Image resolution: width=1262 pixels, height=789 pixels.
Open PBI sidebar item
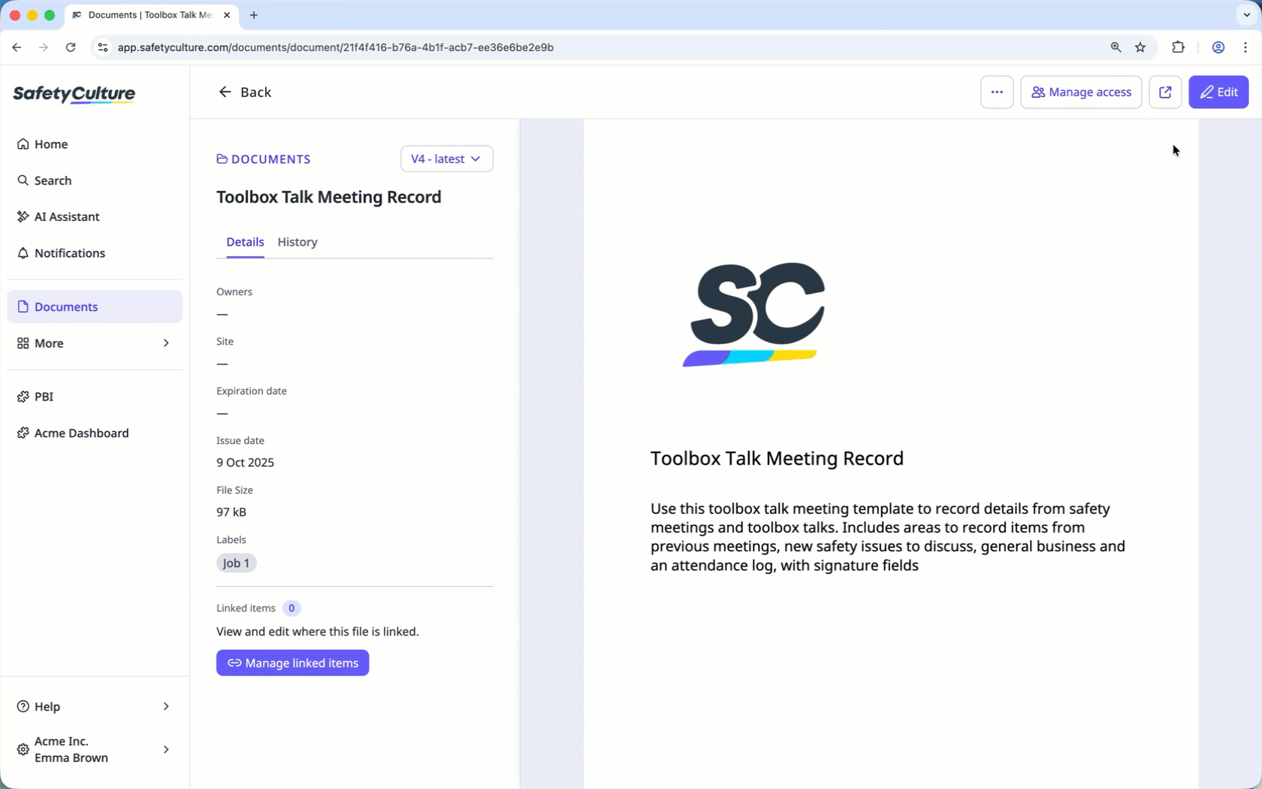[94, 397]
